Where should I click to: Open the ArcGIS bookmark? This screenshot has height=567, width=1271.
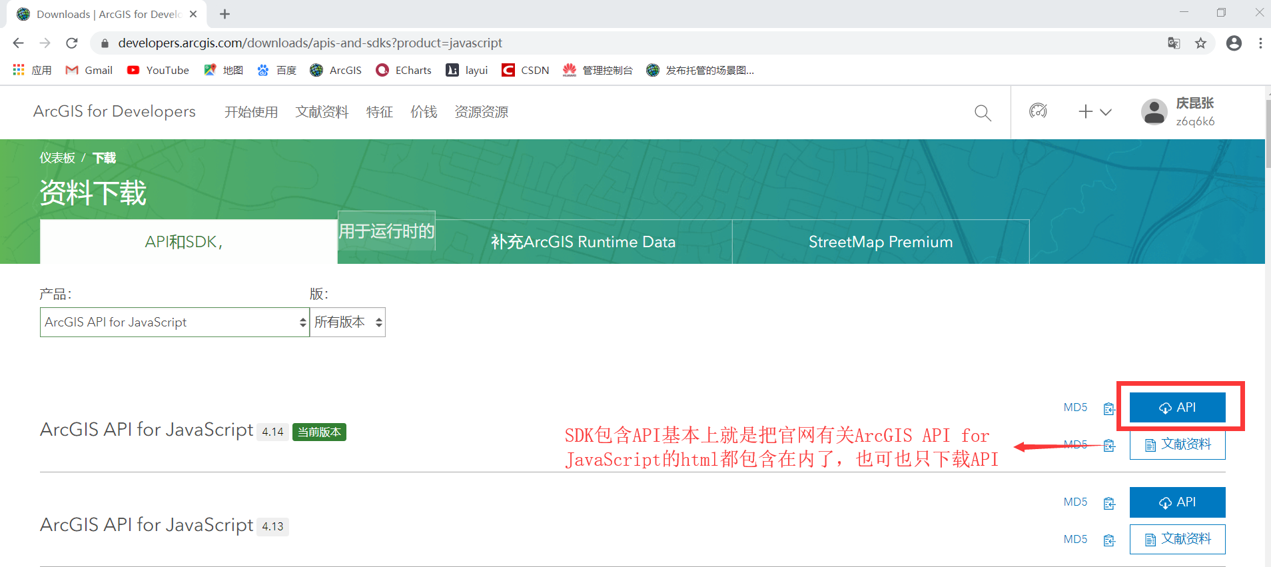point(336,70)
